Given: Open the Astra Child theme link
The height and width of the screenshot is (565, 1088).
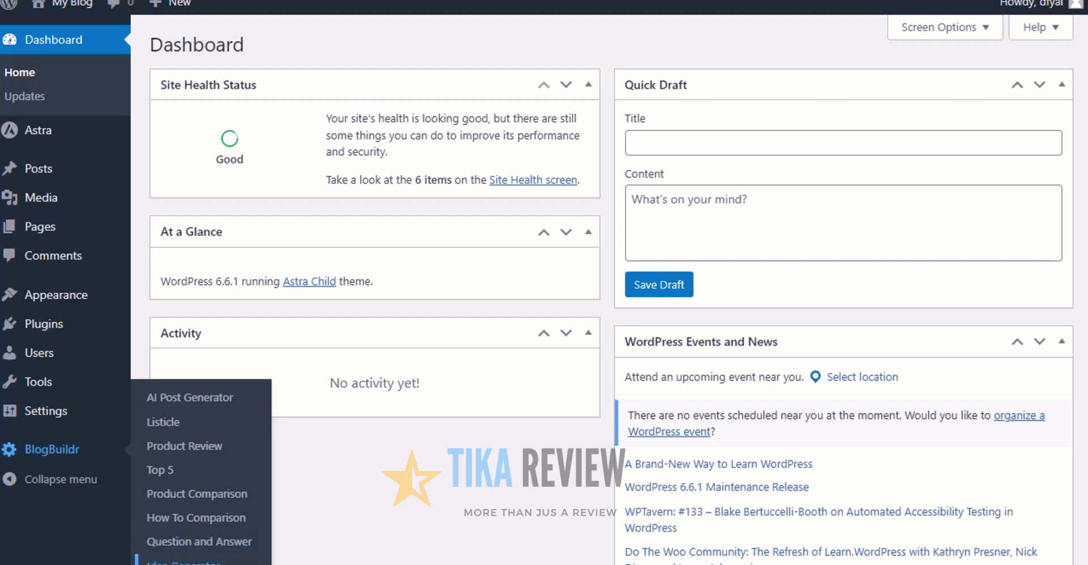Looking at the screenshot, I should coord(309,281).
